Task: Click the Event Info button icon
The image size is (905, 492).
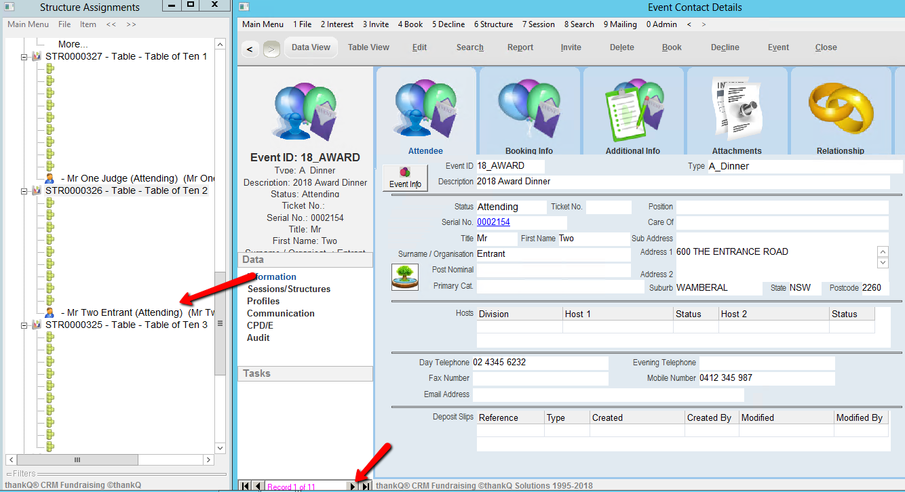Action: click(x=405, y=178)
